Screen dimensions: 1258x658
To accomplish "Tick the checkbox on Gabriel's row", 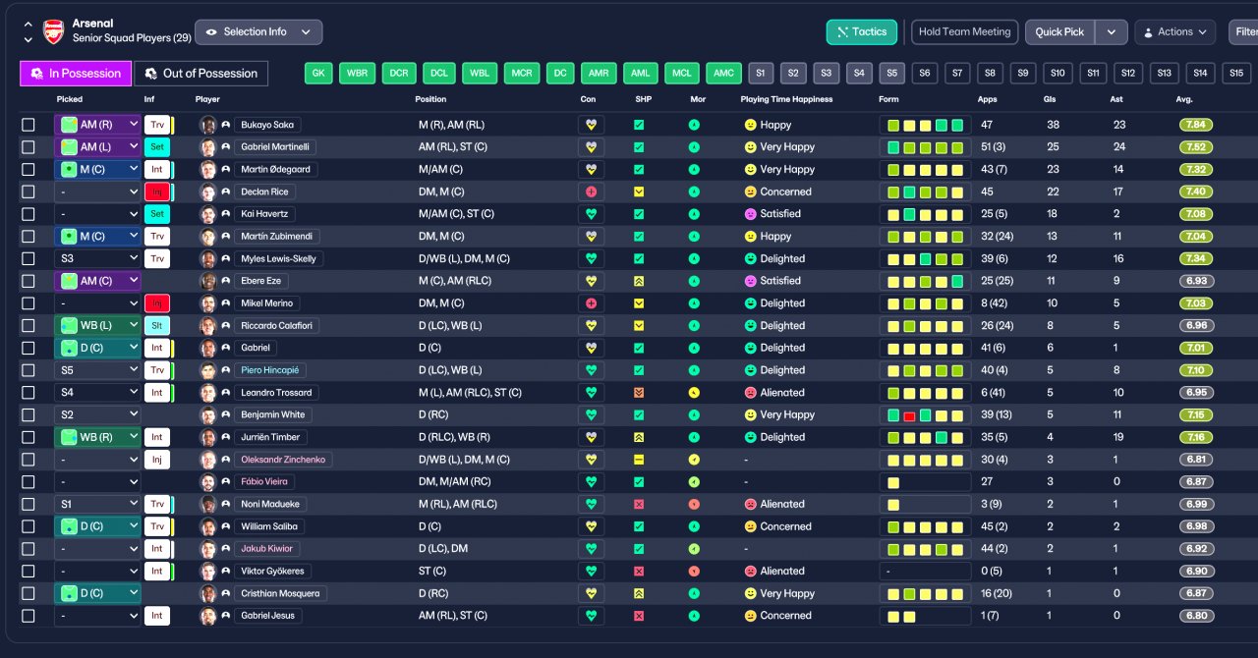I will coord(29,348).
